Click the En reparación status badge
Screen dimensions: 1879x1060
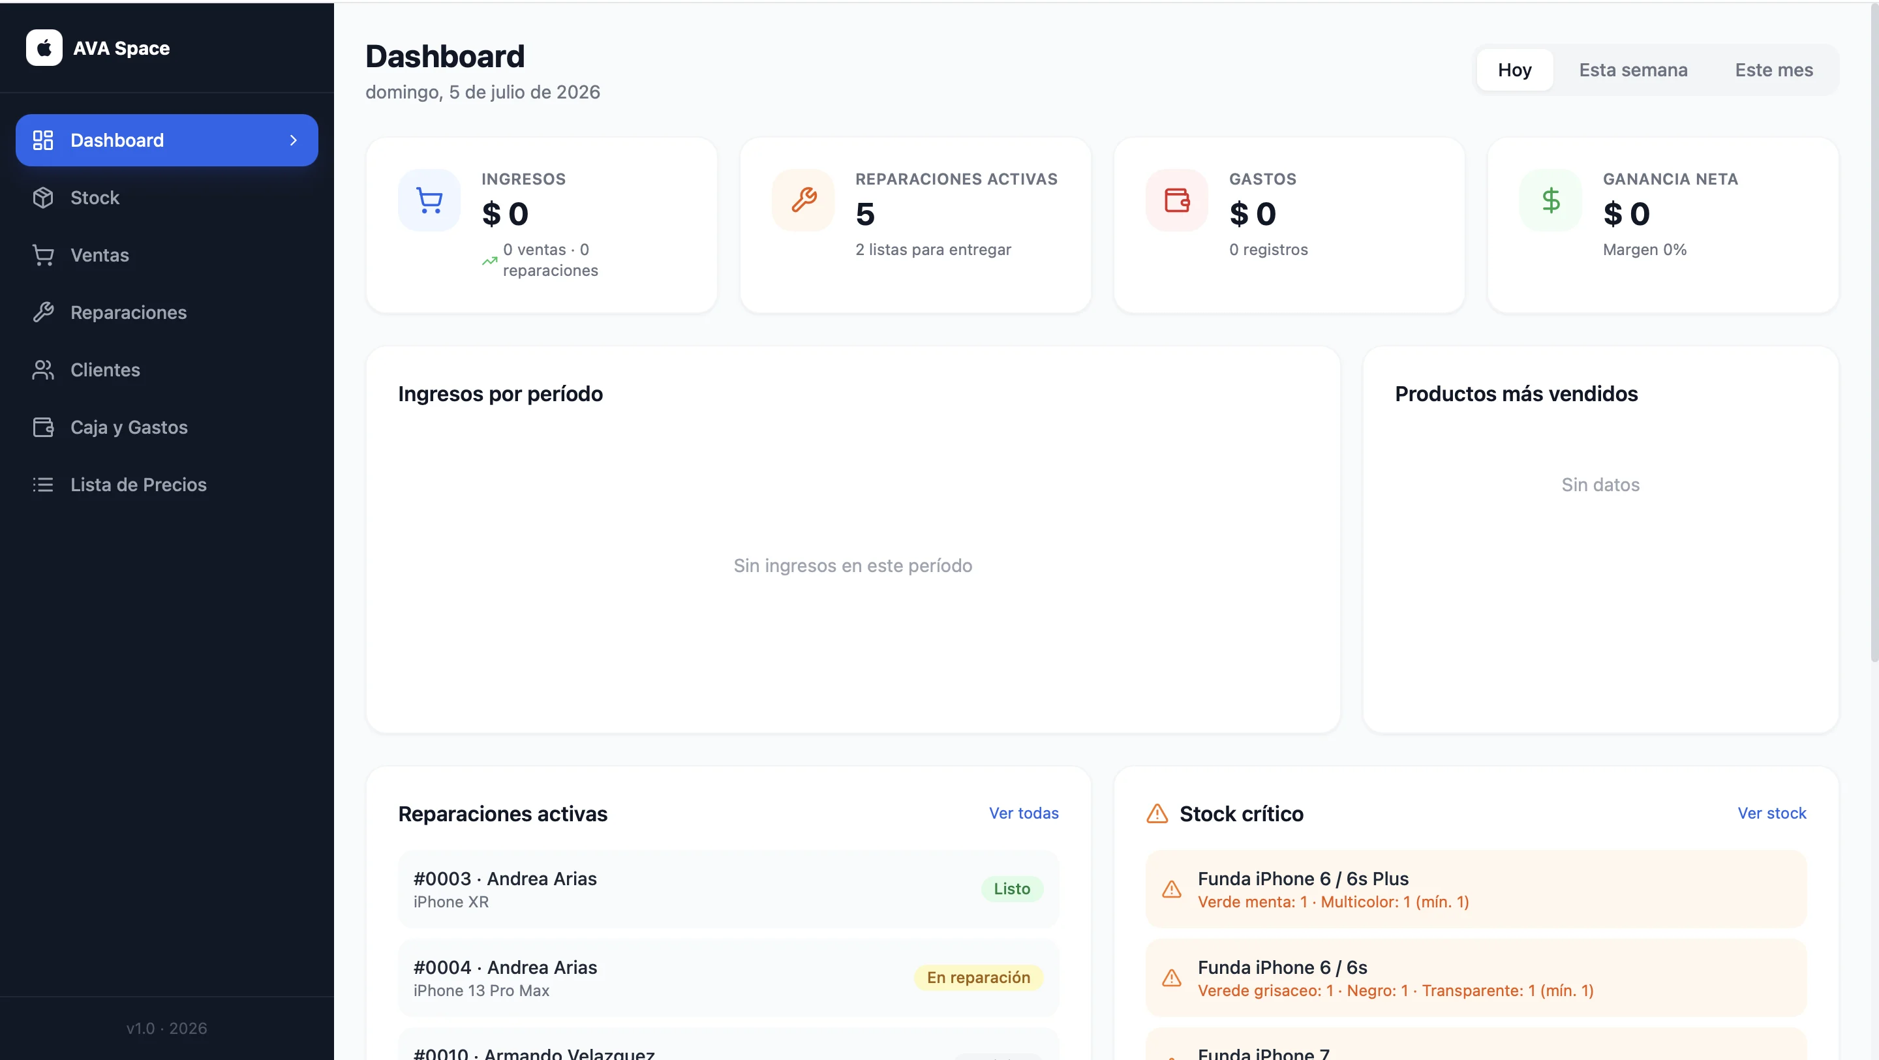978,978
